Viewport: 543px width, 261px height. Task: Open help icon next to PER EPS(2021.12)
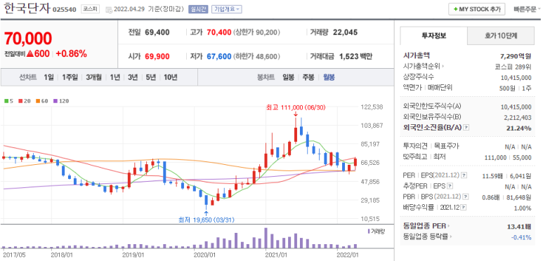click(x=464, y=176)
